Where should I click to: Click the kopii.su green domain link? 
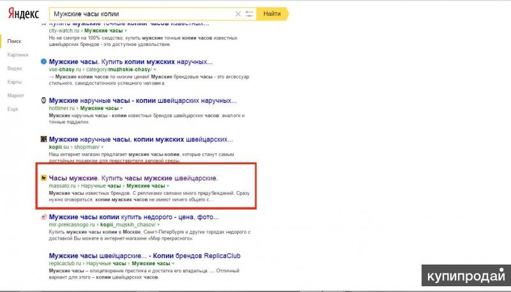point(59,147)
